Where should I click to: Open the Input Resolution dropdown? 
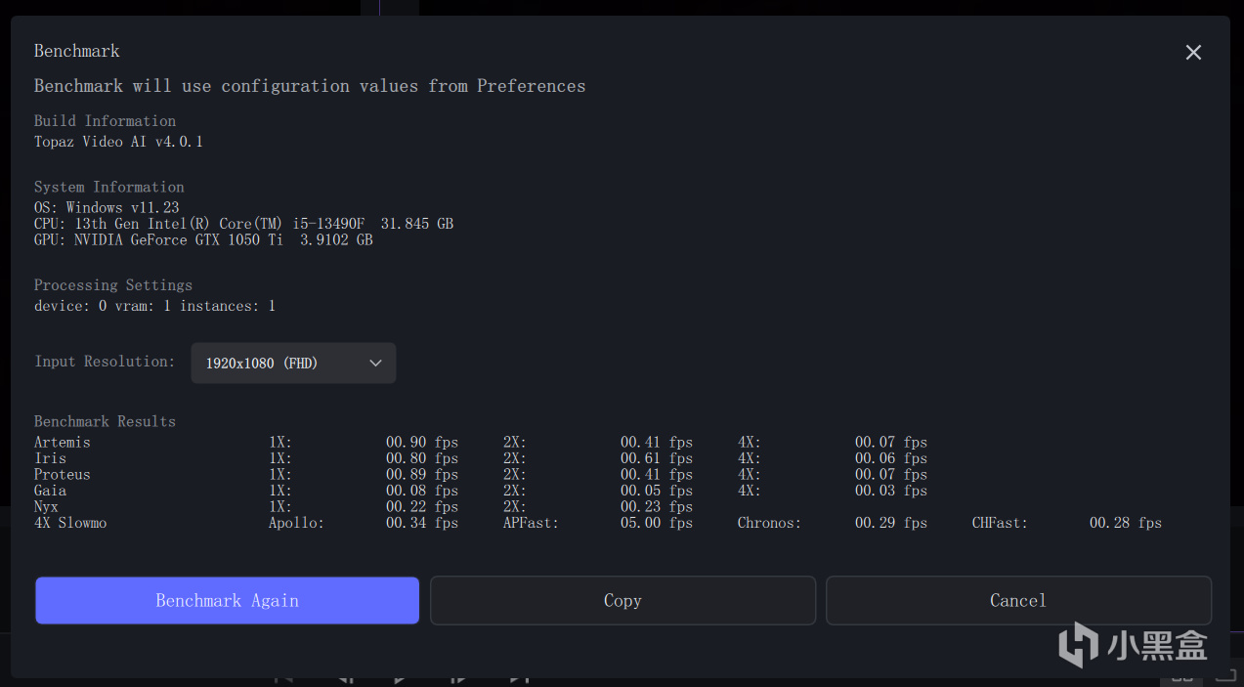(x=293, y=363)
